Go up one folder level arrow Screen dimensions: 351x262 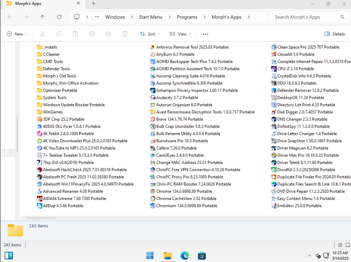click(42, 17)
